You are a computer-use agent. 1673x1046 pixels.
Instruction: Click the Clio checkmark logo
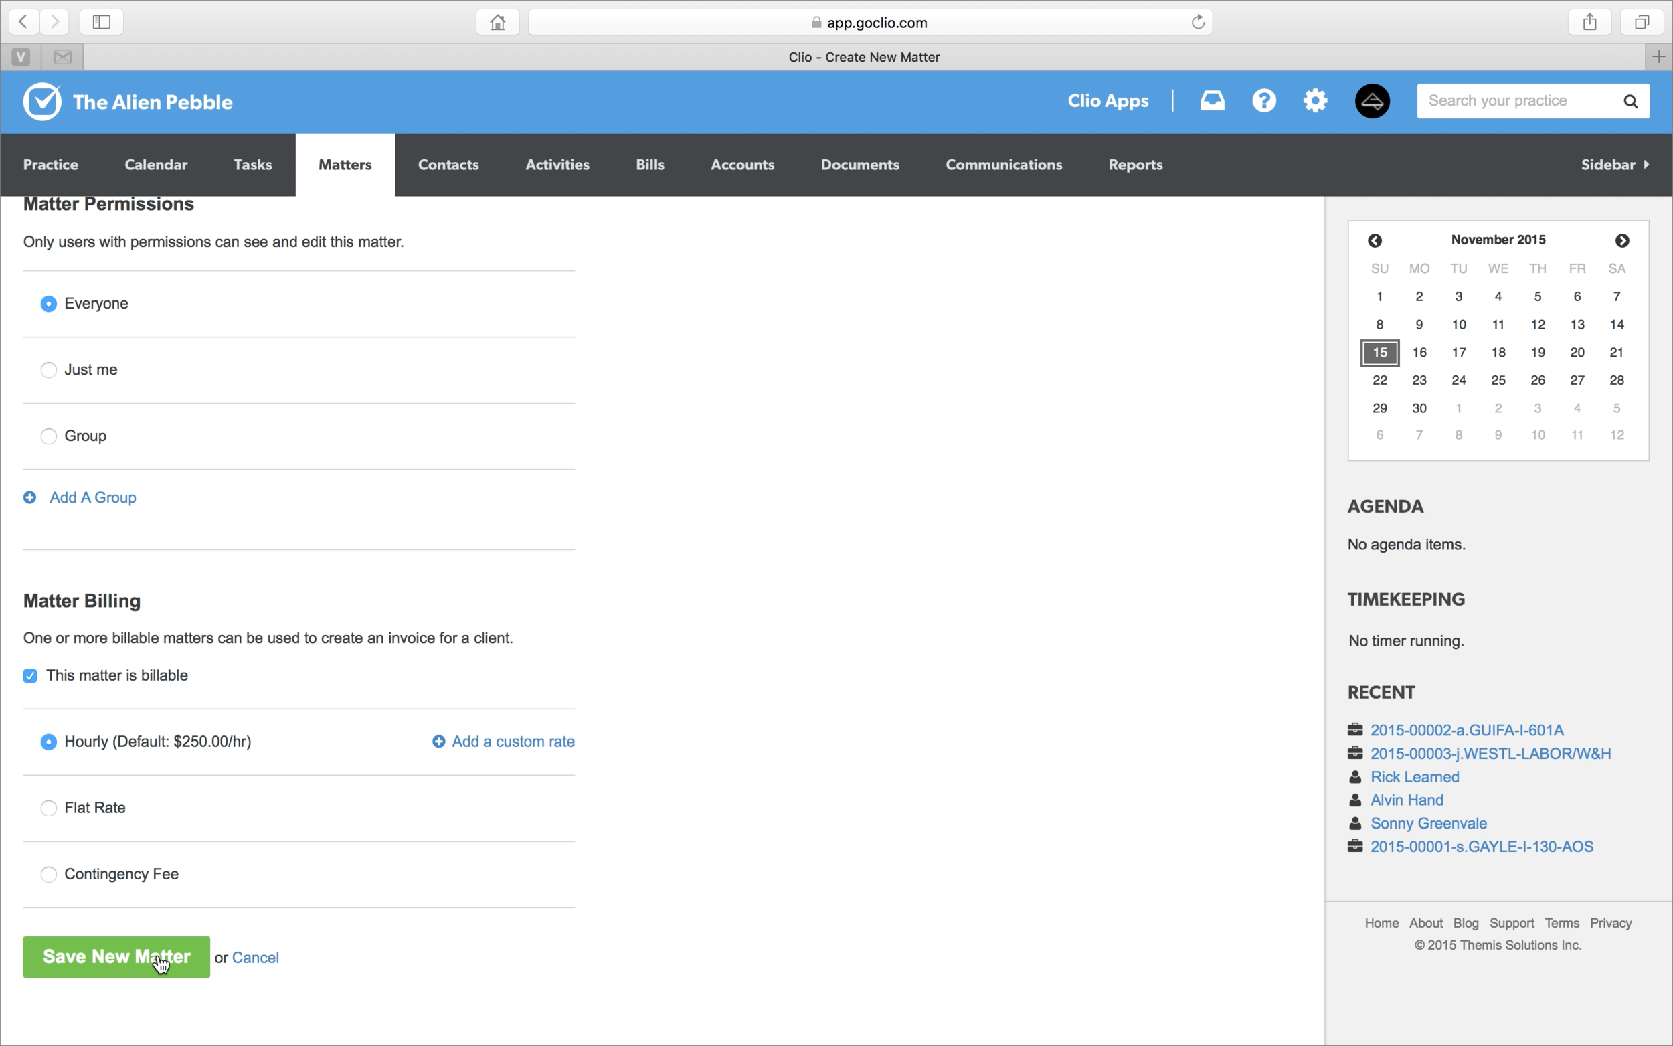pos(42,102)
